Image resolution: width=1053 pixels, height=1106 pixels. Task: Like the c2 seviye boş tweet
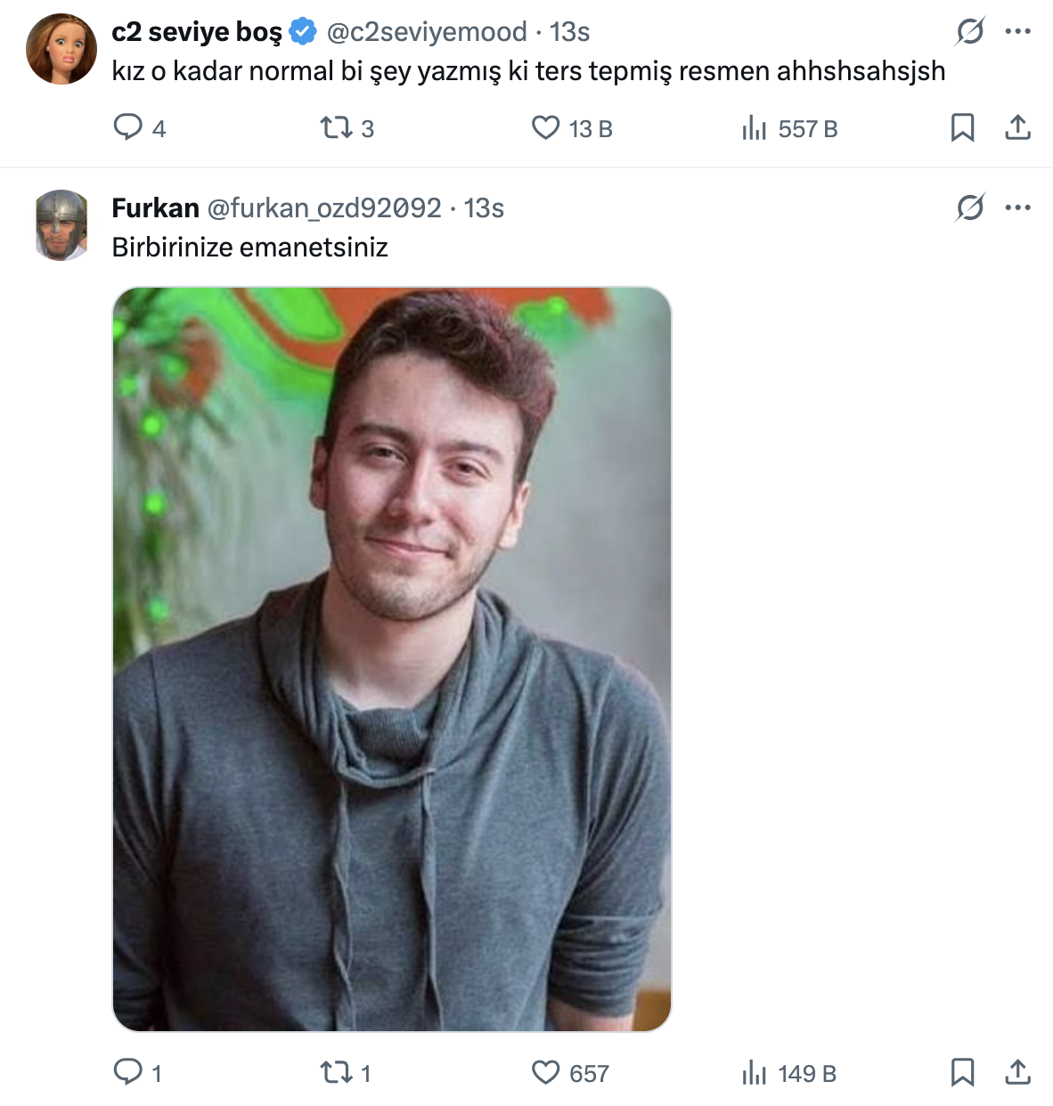click(545, 128)
